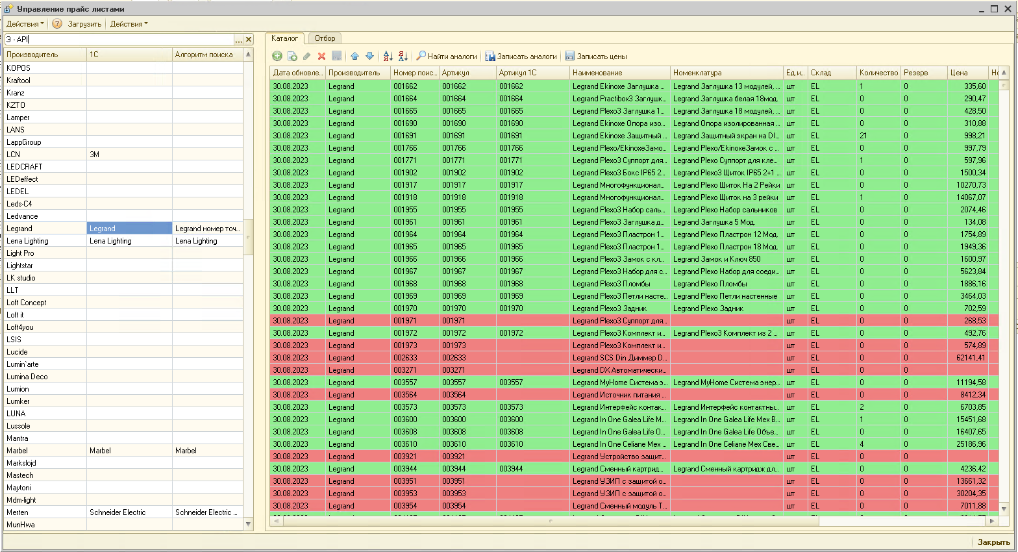This screenshot has width=1018, height=552.
Task: Click the pencil edit row icon
Action: click(x=307, y=56)
